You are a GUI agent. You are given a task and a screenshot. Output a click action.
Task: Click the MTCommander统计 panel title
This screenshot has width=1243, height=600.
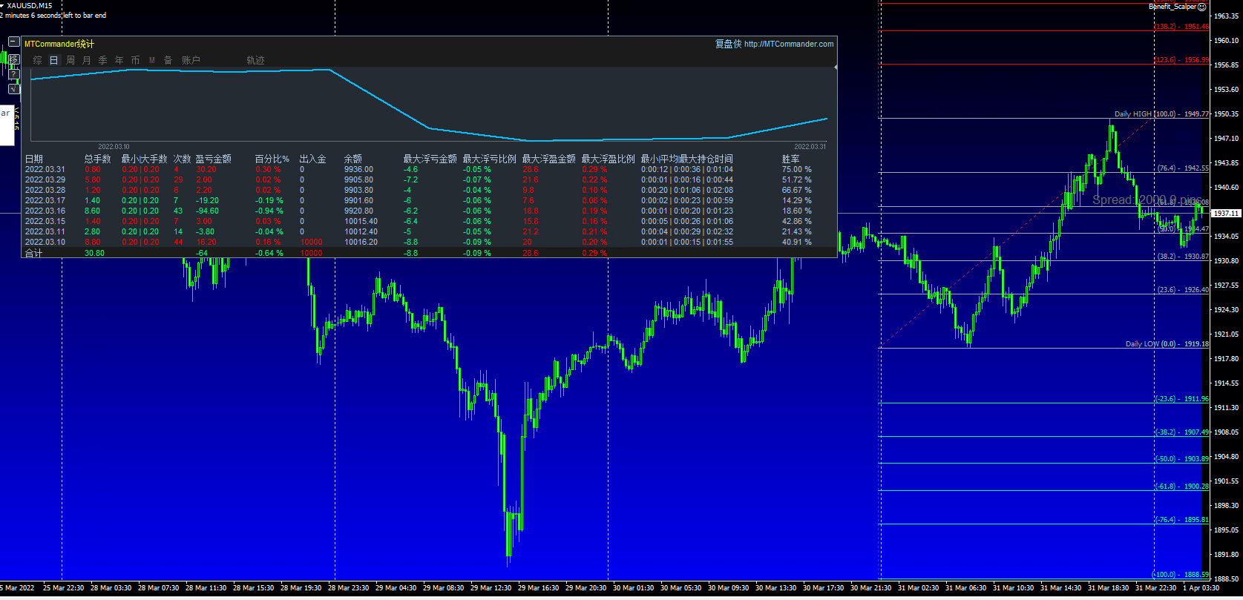click(x=59, y=44)
